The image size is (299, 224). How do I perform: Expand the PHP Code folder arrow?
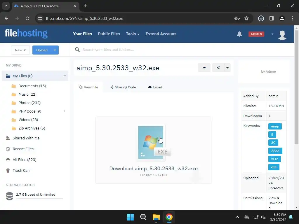(65, 111)
